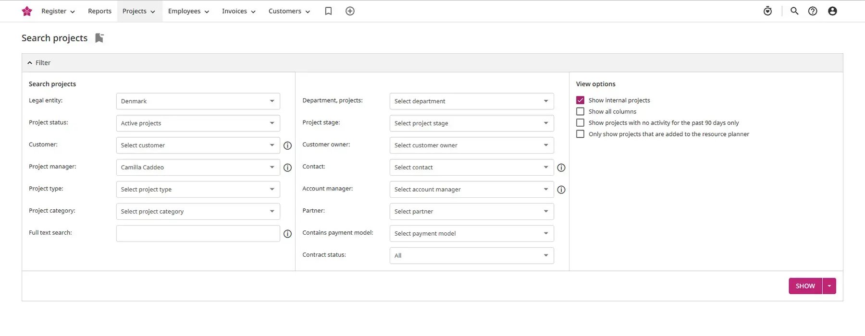
Task: Open the Select project category dropdown
Action: tap(198, 212)
